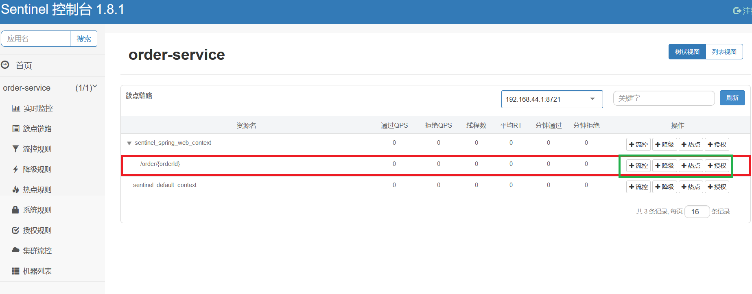
Task: Click the order-service page heading
Action: pyautogui.click(x=177, y=54)
